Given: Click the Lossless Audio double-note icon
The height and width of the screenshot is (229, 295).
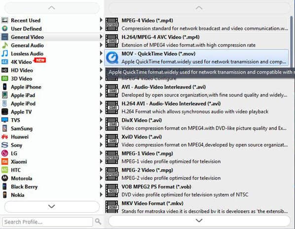Looking at the screenshot, I should (x=5, y=53).
